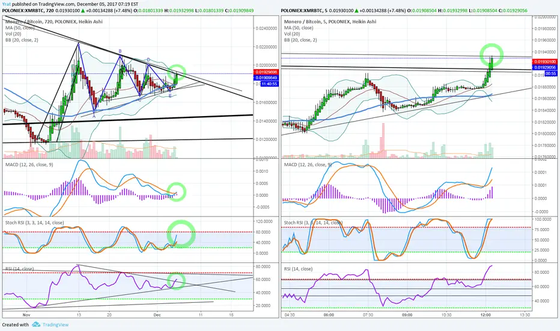Click the pattern point label C
Screen dimensions: 560x331
139,100
